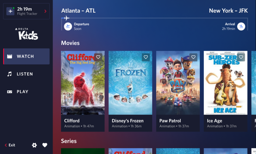Open favorites heart in sidebar bottom
The image size is (256, 154).
[45, 145]
